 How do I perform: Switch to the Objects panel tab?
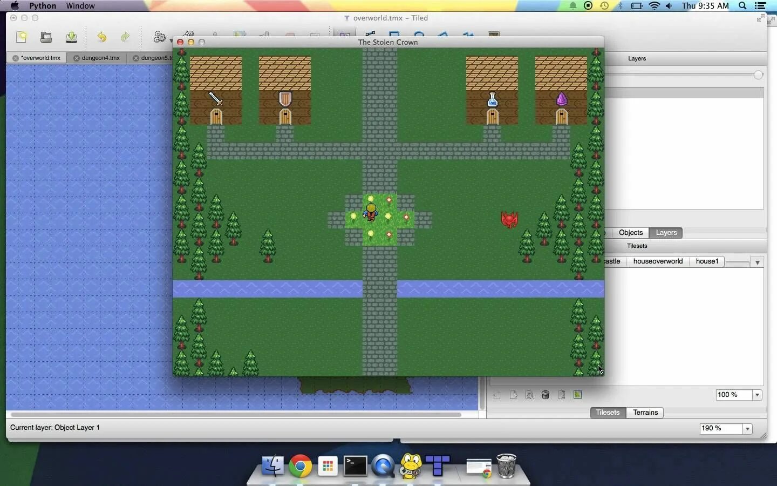[631, 233]
